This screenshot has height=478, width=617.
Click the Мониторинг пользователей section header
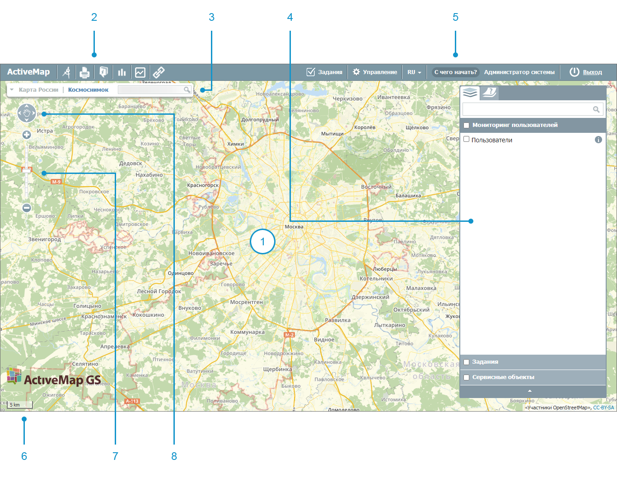[x=533, y=125]
